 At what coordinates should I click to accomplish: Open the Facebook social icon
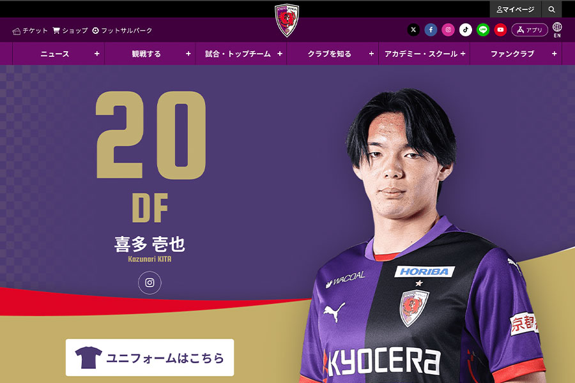pos(431,30)
